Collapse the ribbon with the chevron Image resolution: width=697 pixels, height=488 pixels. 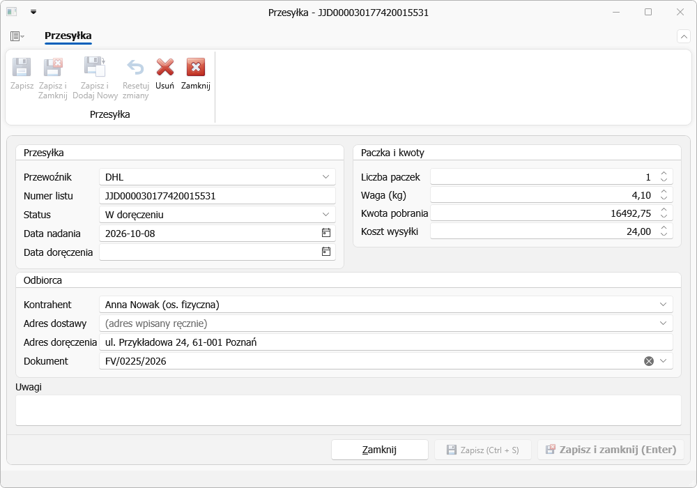[x=683, y=36]
